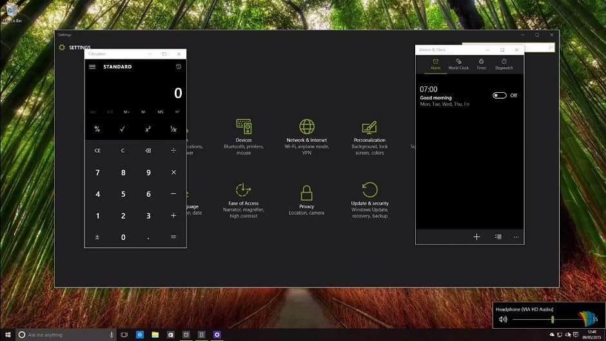Click the select alarms list icon

click(x=498, y=237)
